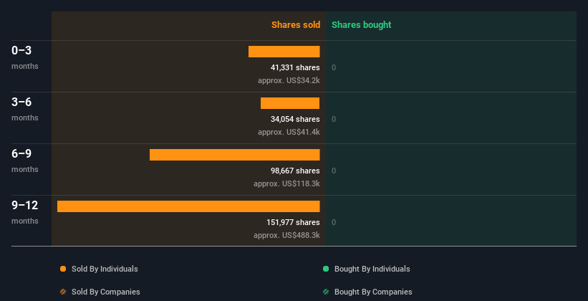Screen dimensions: 588x301
Task: Click the approx. US$118.3k amount
Action: tap(286, 184)
